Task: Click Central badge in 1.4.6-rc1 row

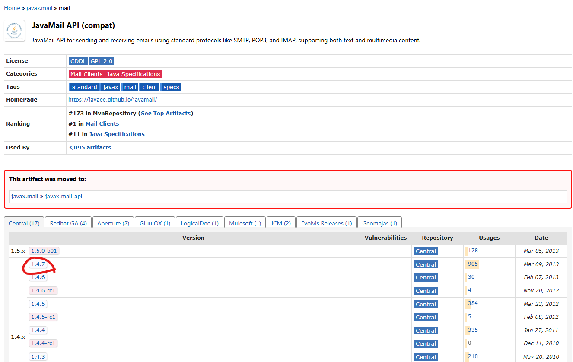Action: click(426, 291)
